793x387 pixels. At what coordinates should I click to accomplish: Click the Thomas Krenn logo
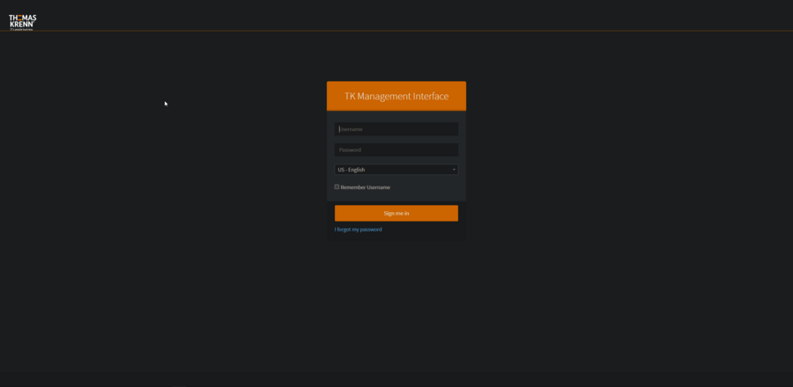[23, 22]
